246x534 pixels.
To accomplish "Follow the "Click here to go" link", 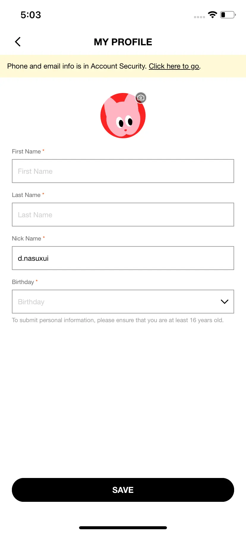I will click(x=174, y=66).
